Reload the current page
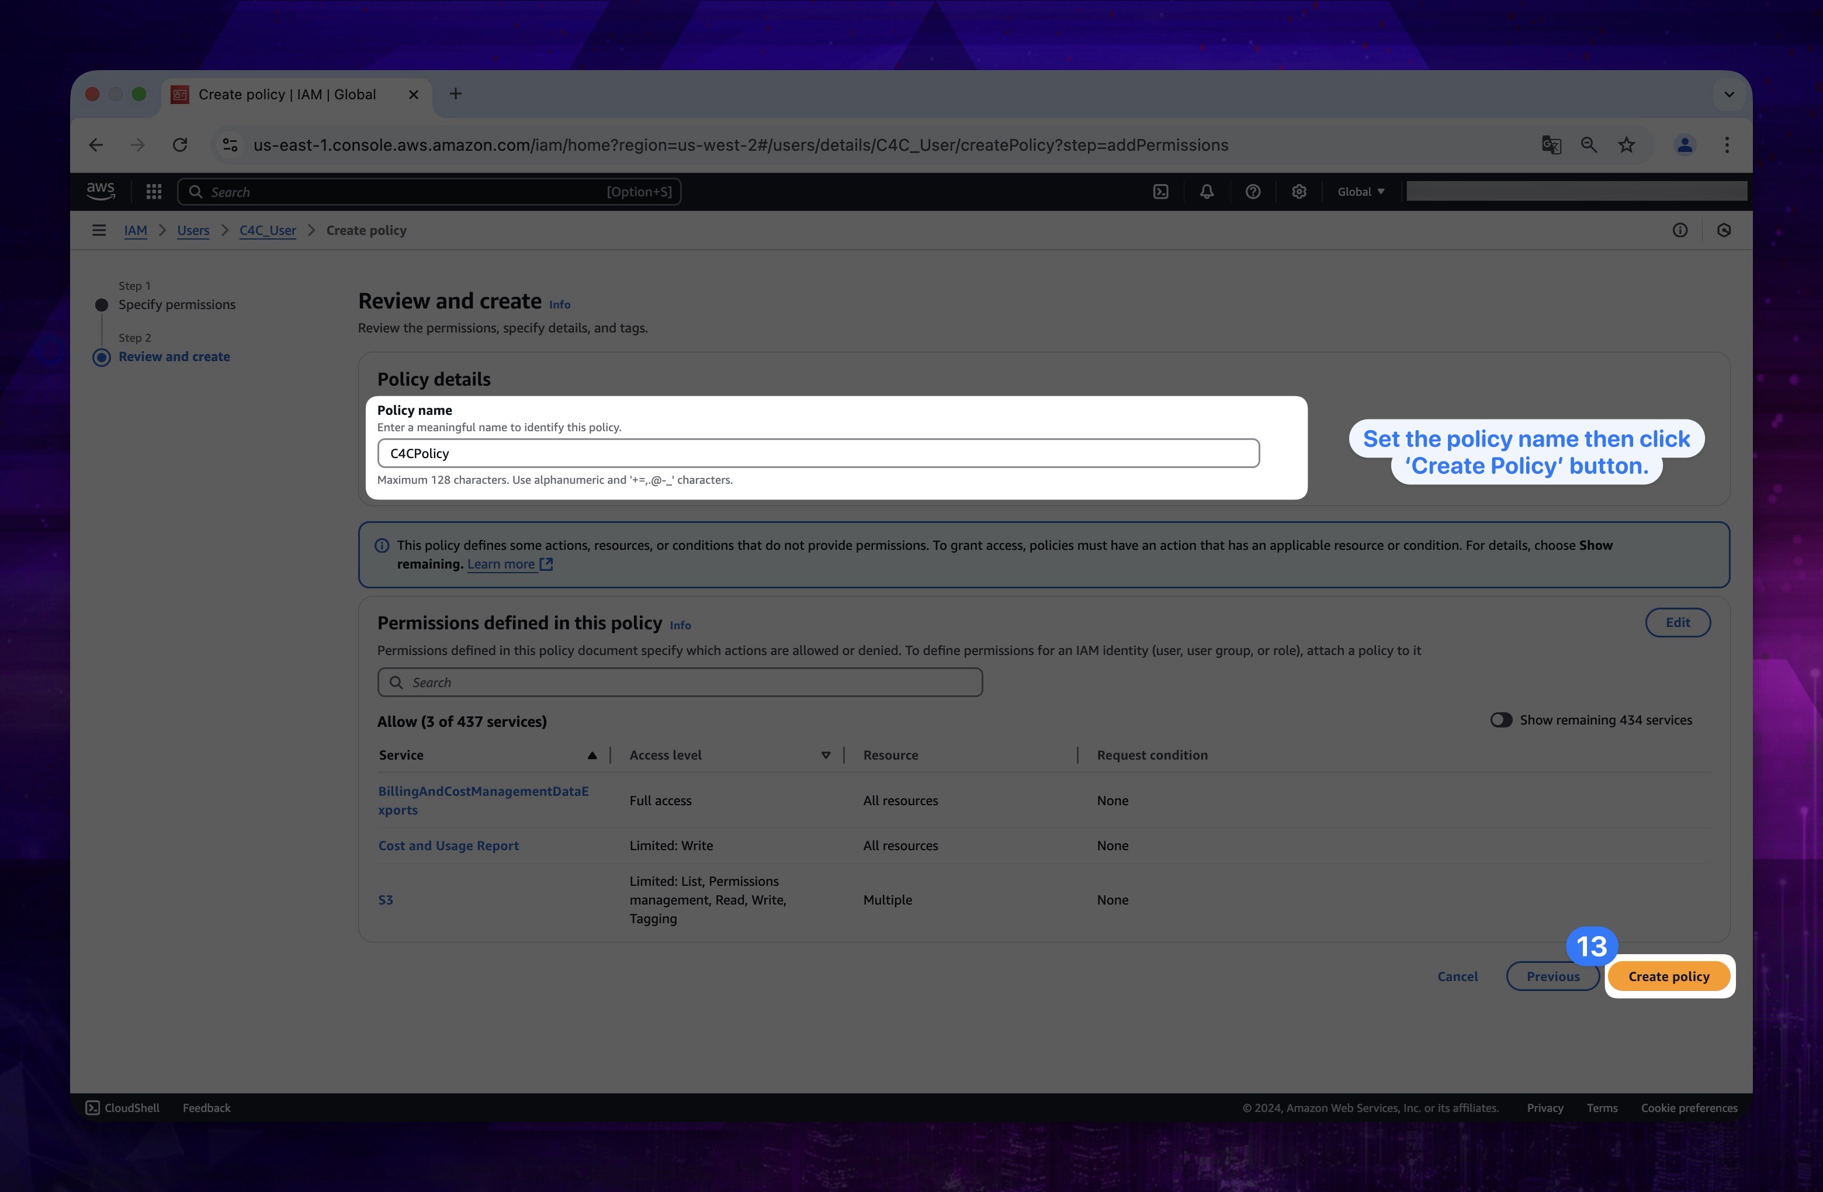Image resolution: width=1823 pixels, height=1192 pixels. pos(180,145)
